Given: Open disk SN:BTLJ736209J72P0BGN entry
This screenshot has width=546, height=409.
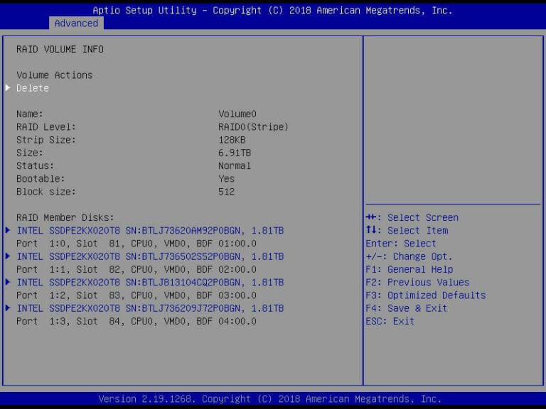Looking at the screenshot, I should point(150,308).
